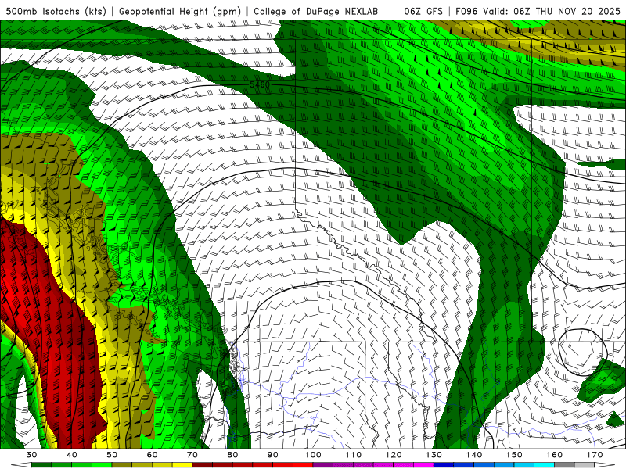Click the '100' value on the color scale
The image size is (626, 469).
click(313, 455)
